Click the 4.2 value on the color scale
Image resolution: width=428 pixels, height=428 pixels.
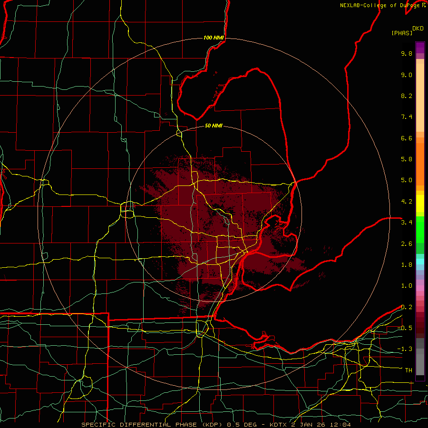tap(407, 202)
